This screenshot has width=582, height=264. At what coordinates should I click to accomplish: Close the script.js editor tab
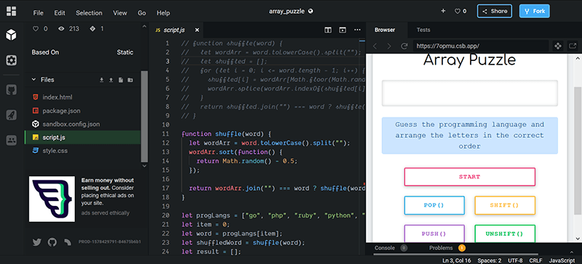point(197,30)
